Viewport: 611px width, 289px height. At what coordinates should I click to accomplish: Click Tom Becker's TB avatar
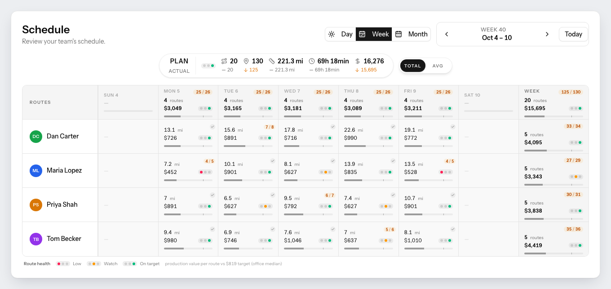[36, 239]
